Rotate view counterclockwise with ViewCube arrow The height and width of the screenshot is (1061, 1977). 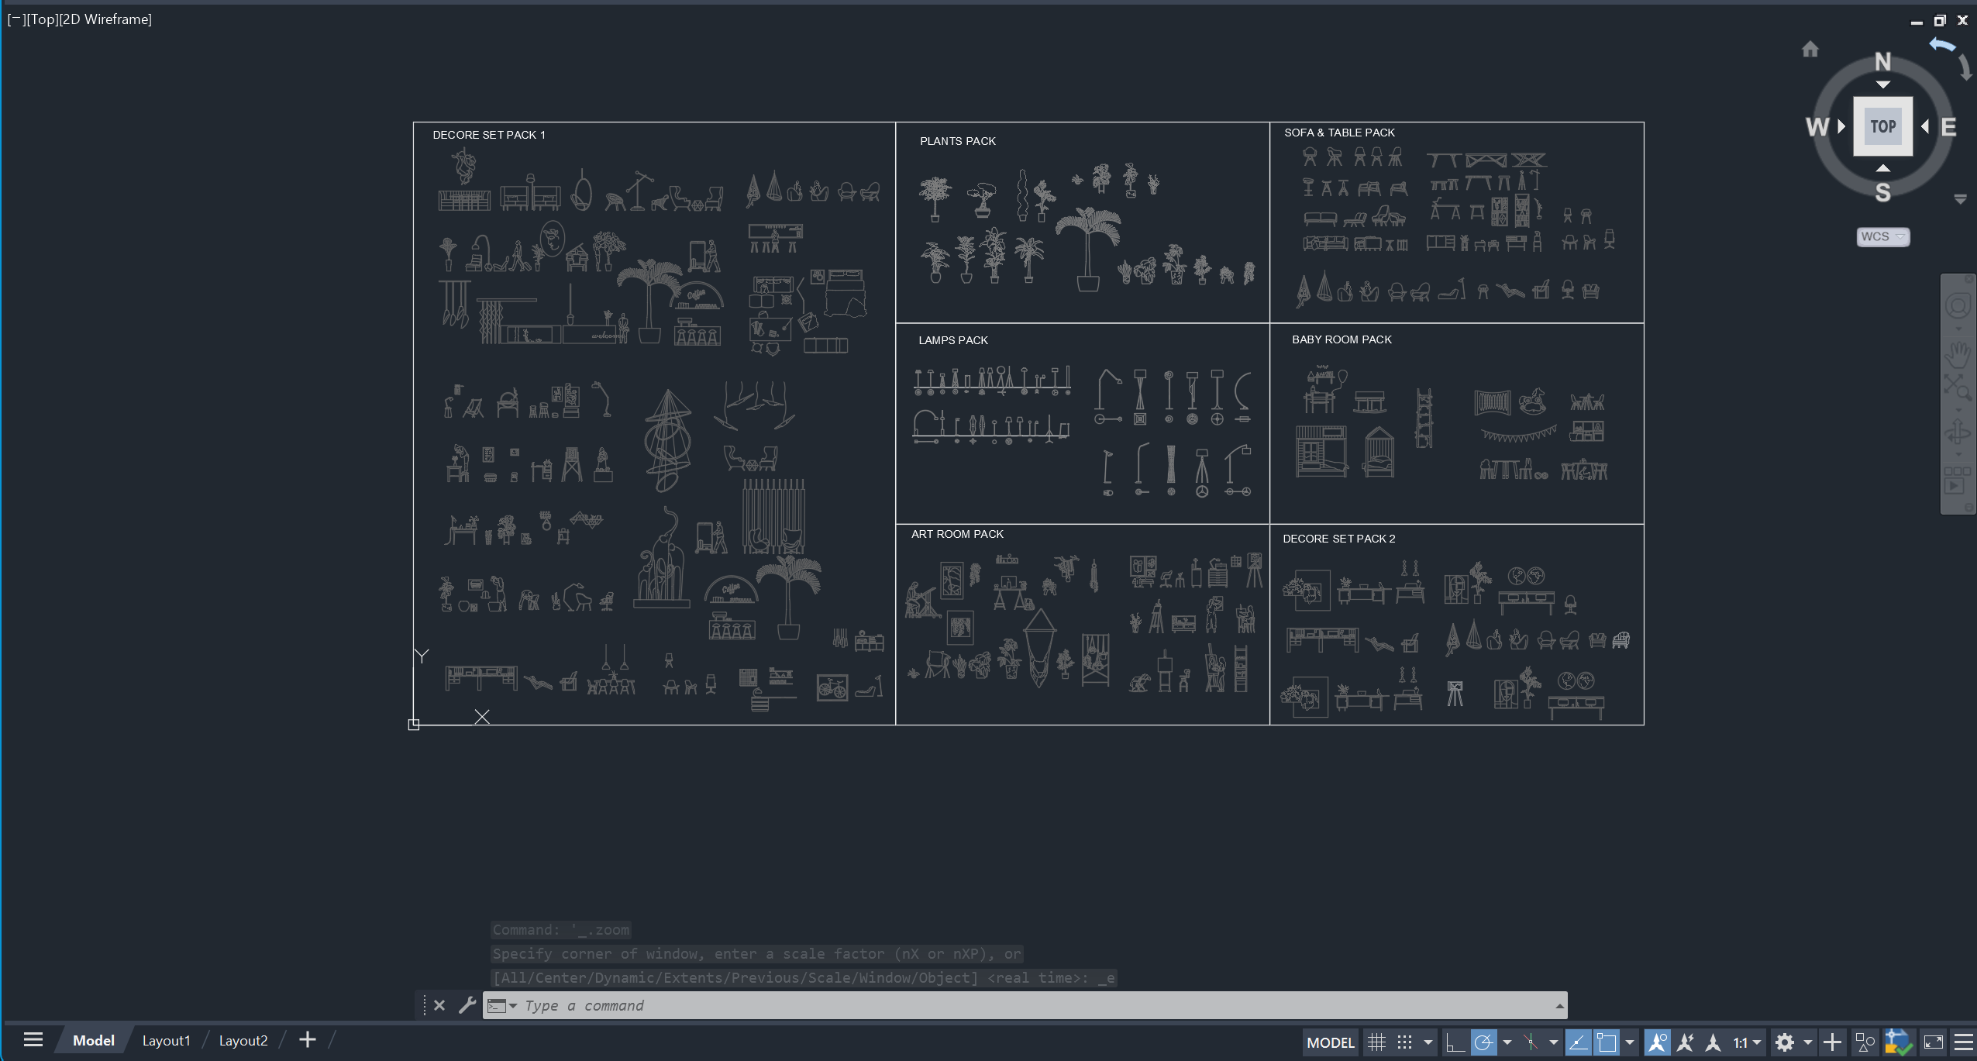tap(1943, 46)
